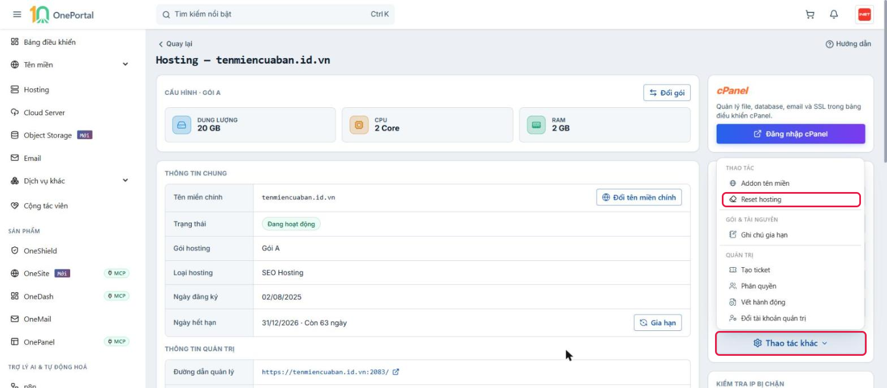The image size is (887, 388).
Task: Click the MCP badge beside OneDash
Action: point(117,296)
